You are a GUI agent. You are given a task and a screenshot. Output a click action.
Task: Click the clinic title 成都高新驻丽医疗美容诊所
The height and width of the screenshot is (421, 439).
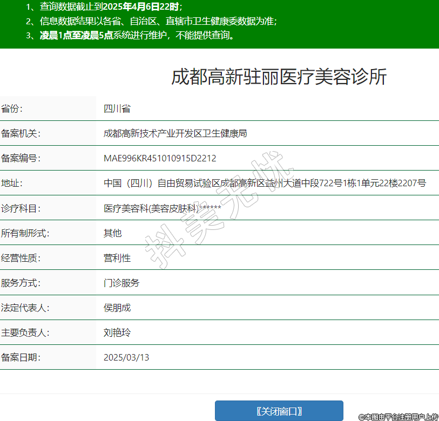(279, 77)
